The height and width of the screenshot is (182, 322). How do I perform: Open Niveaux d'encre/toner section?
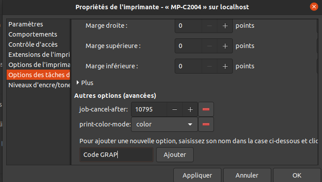(x=39, y=85)
